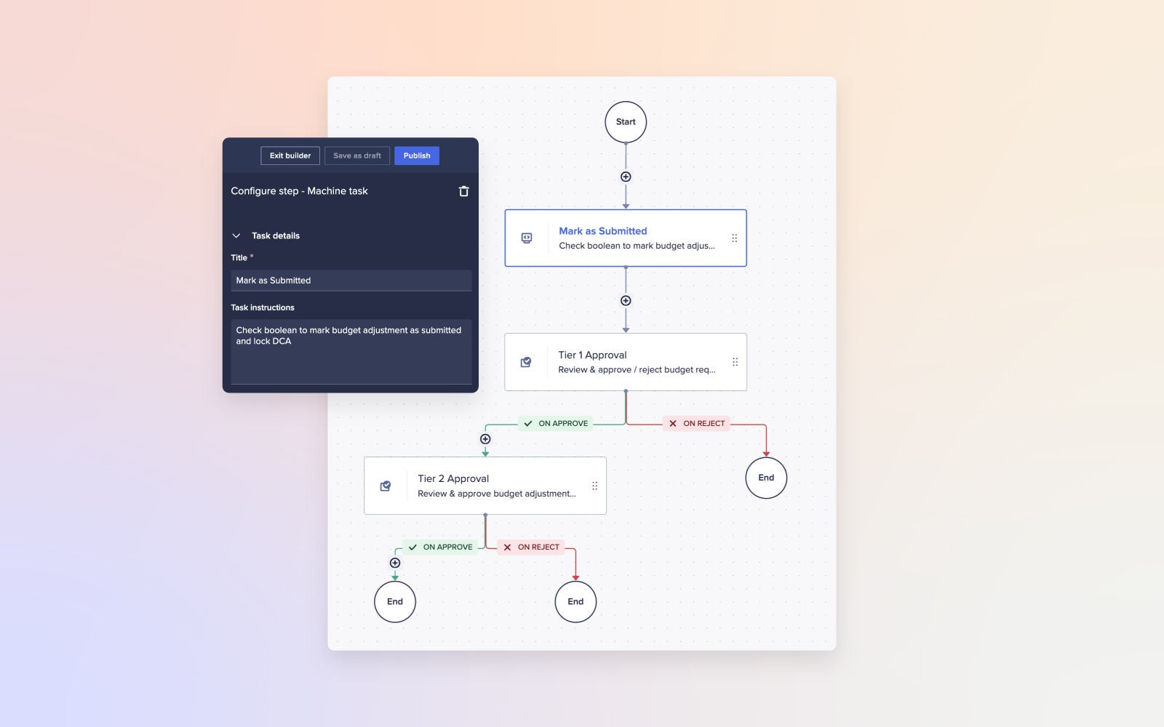The width and height of the screenshot is (1164, 727).
Task: Select the ON REJECT label under Tier 1 Approval
Action: [x=696, y=423]
